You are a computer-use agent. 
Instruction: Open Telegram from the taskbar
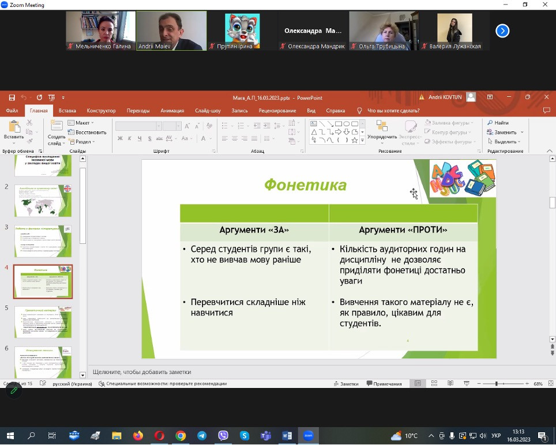pos(202,436)
